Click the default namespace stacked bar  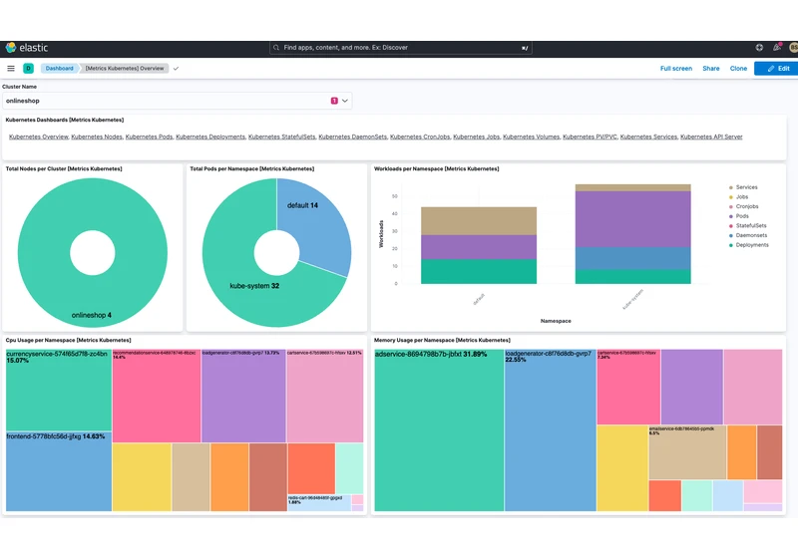coord(479,245)
